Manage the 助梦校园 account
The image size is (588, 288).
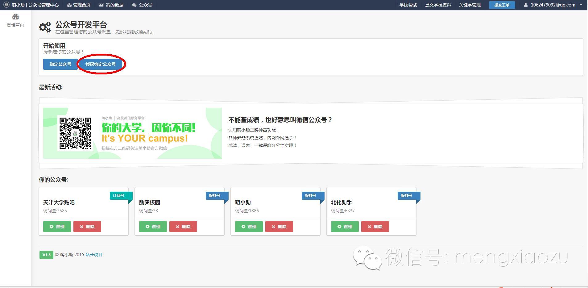(153, 227)
